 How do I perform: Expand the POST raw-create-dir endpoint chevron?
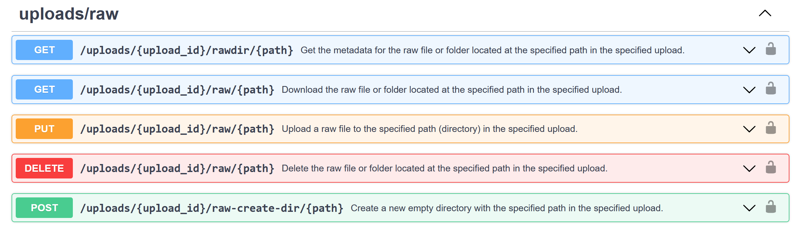tap(749, 208)
